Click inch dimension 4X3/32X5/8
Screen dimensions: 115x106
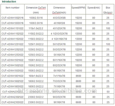[59, 18]
